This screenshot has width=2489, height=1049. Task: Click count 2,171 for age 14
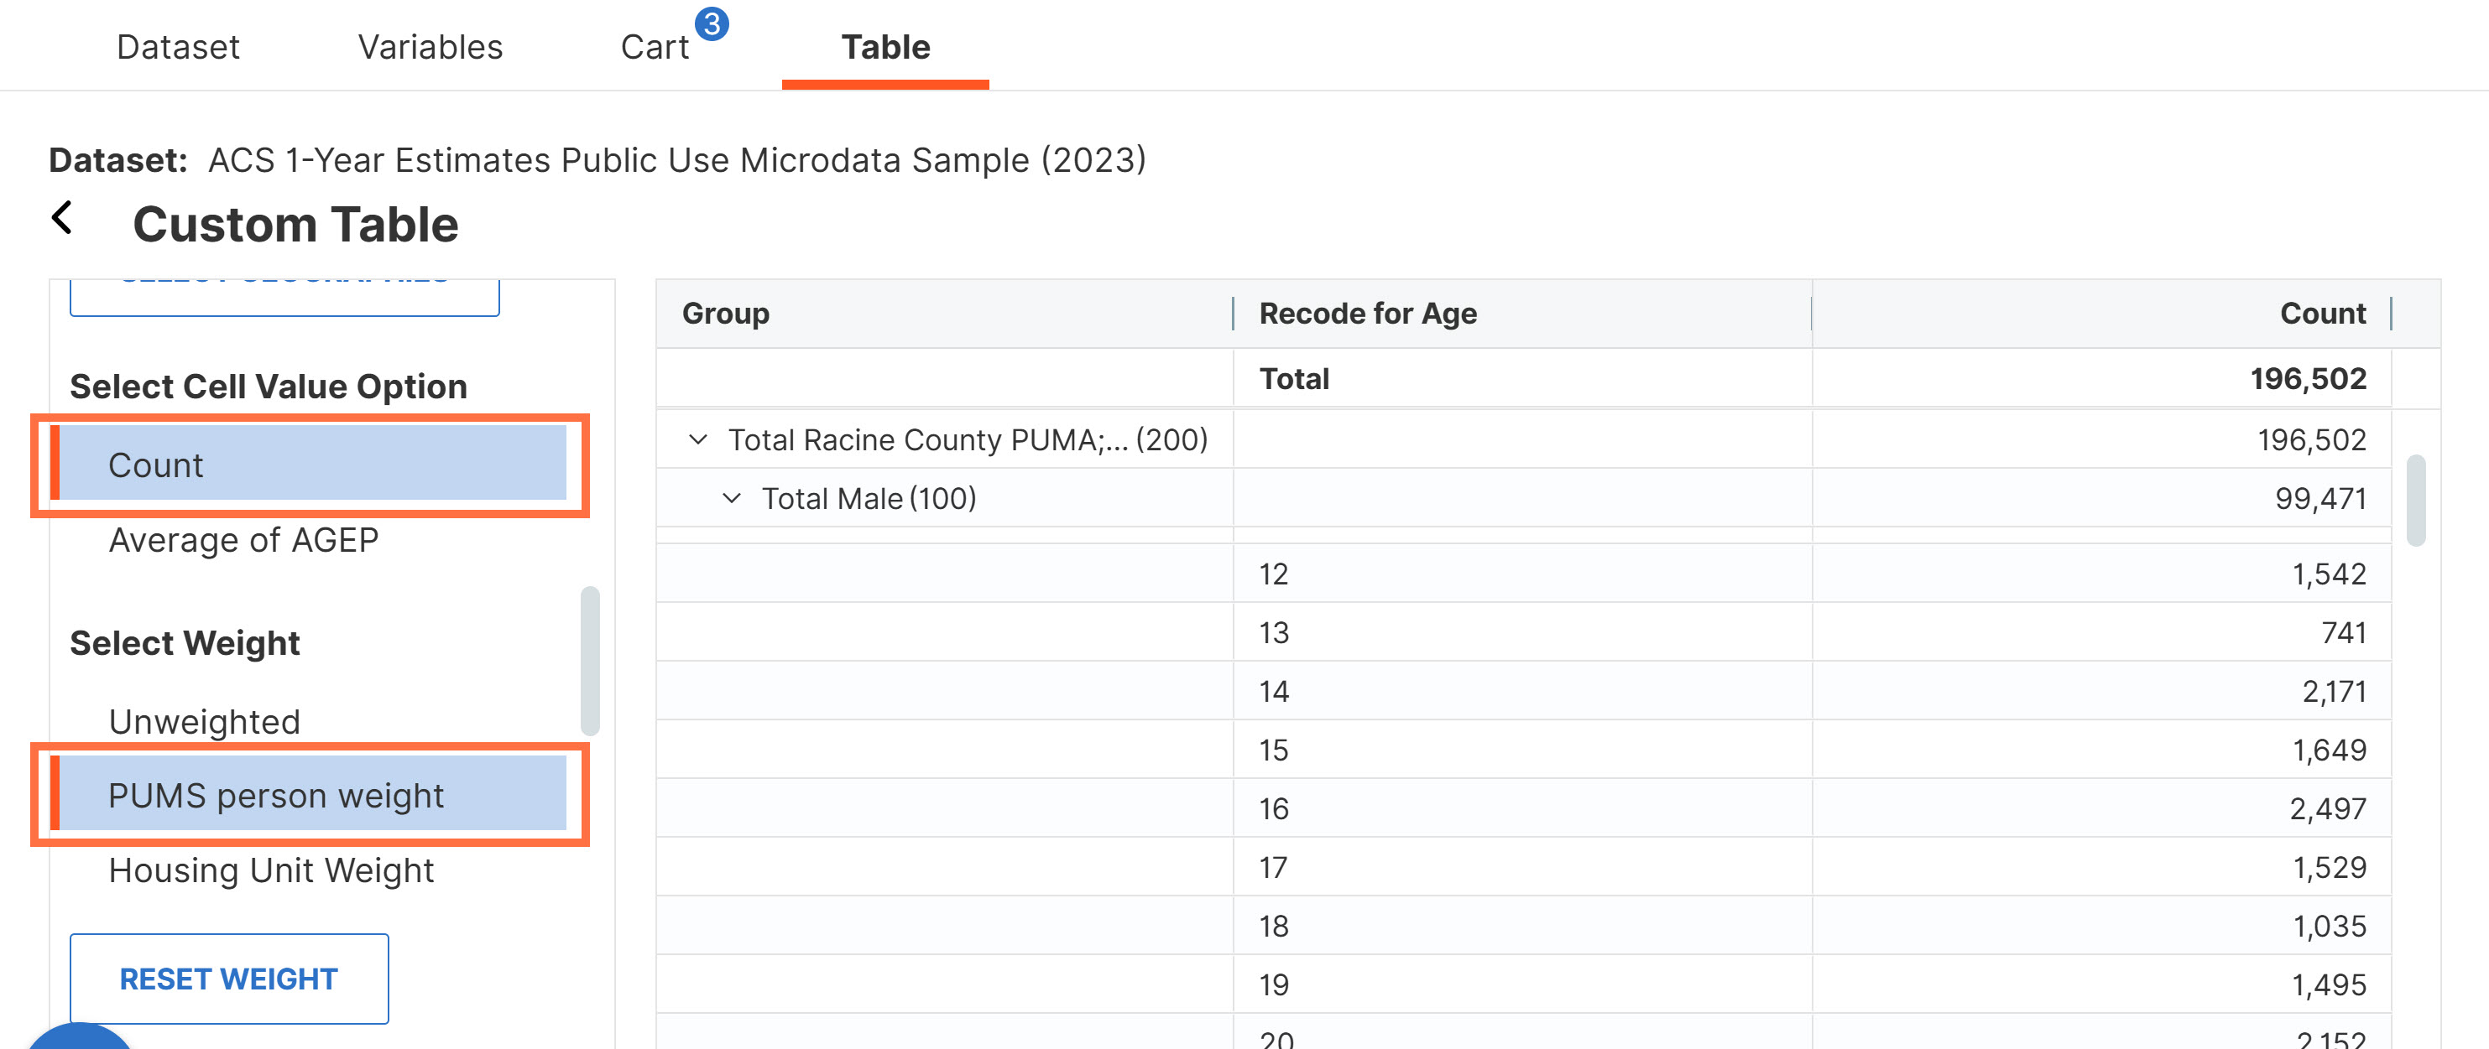tap(2335, 692)
